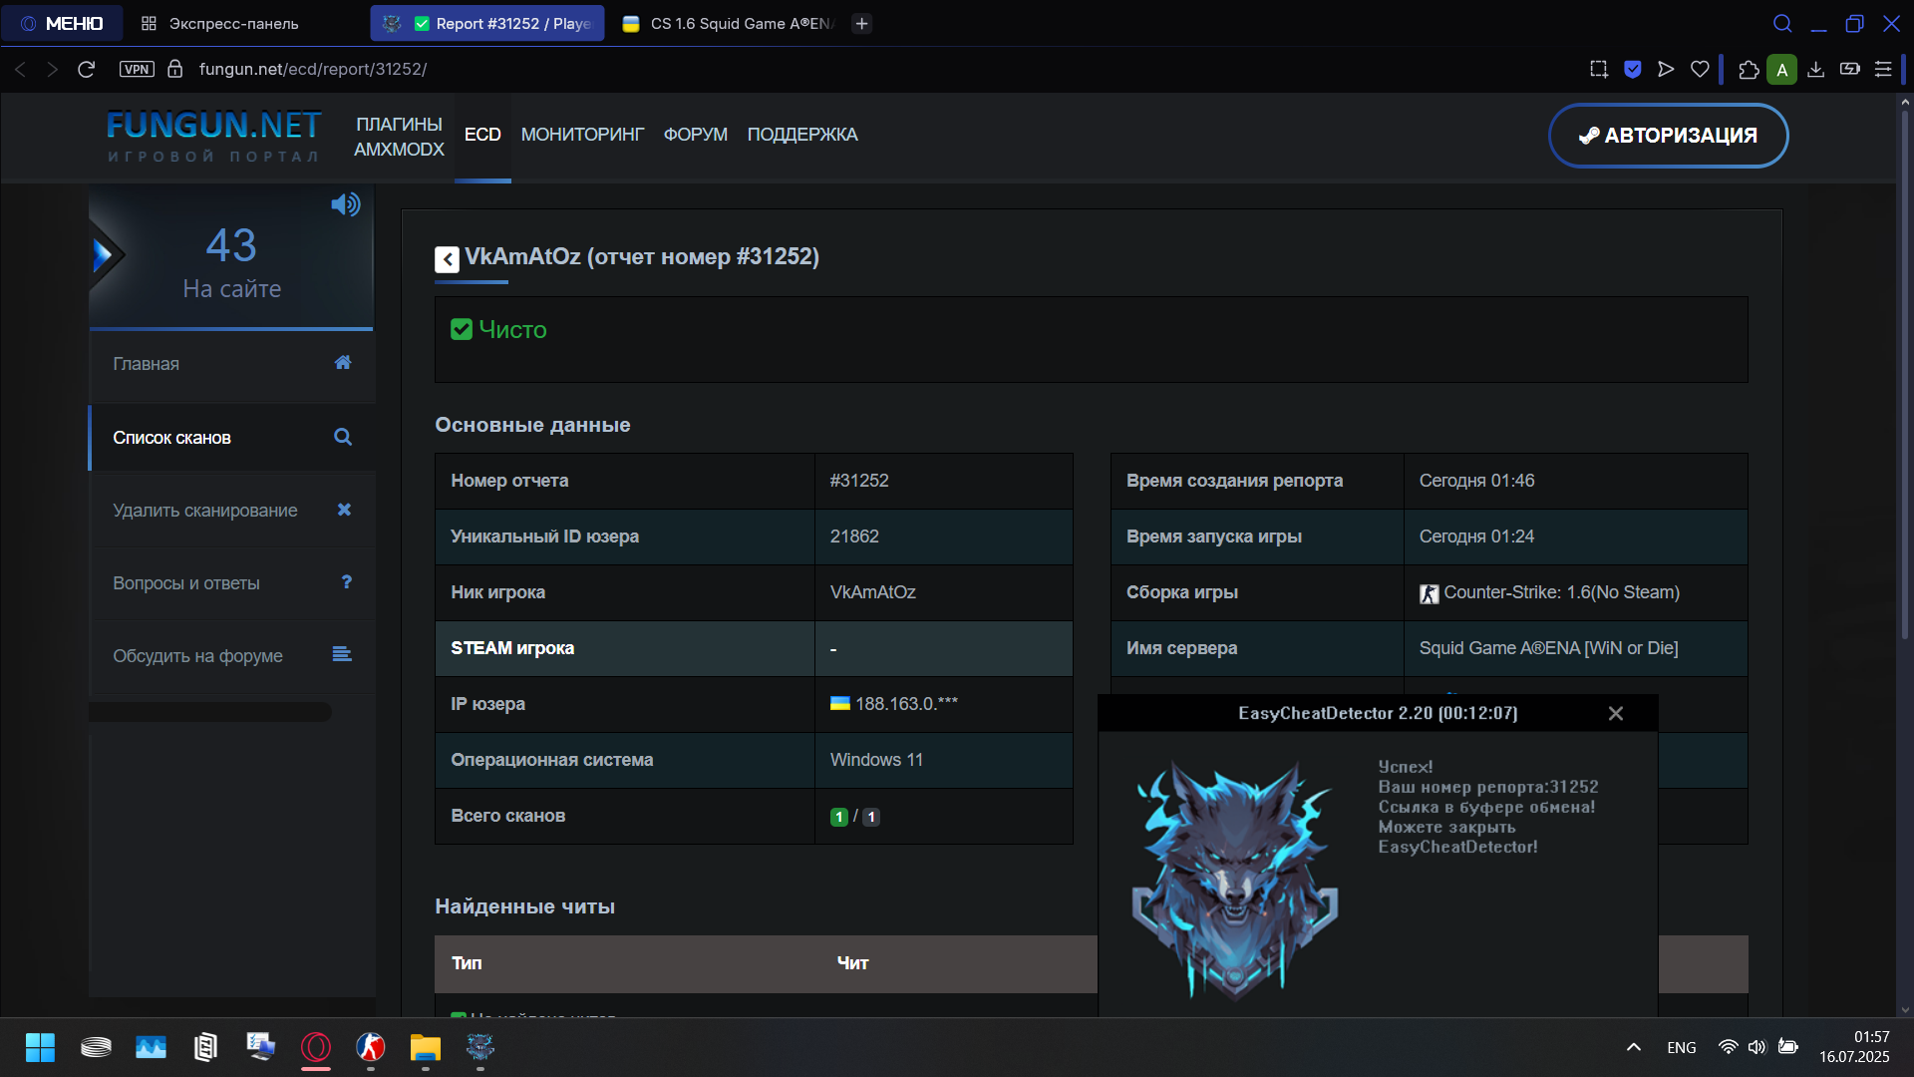
Task: Open Counter-Strike from the taskbar
Action: (x=371, y=1047)
